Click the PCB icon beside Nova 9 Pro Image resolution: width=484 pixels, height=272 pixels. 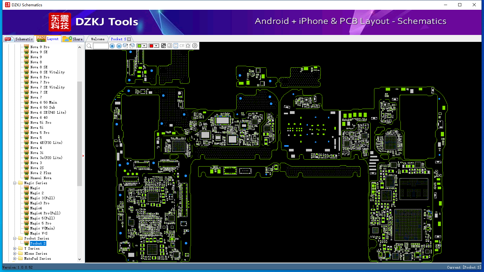26,47
